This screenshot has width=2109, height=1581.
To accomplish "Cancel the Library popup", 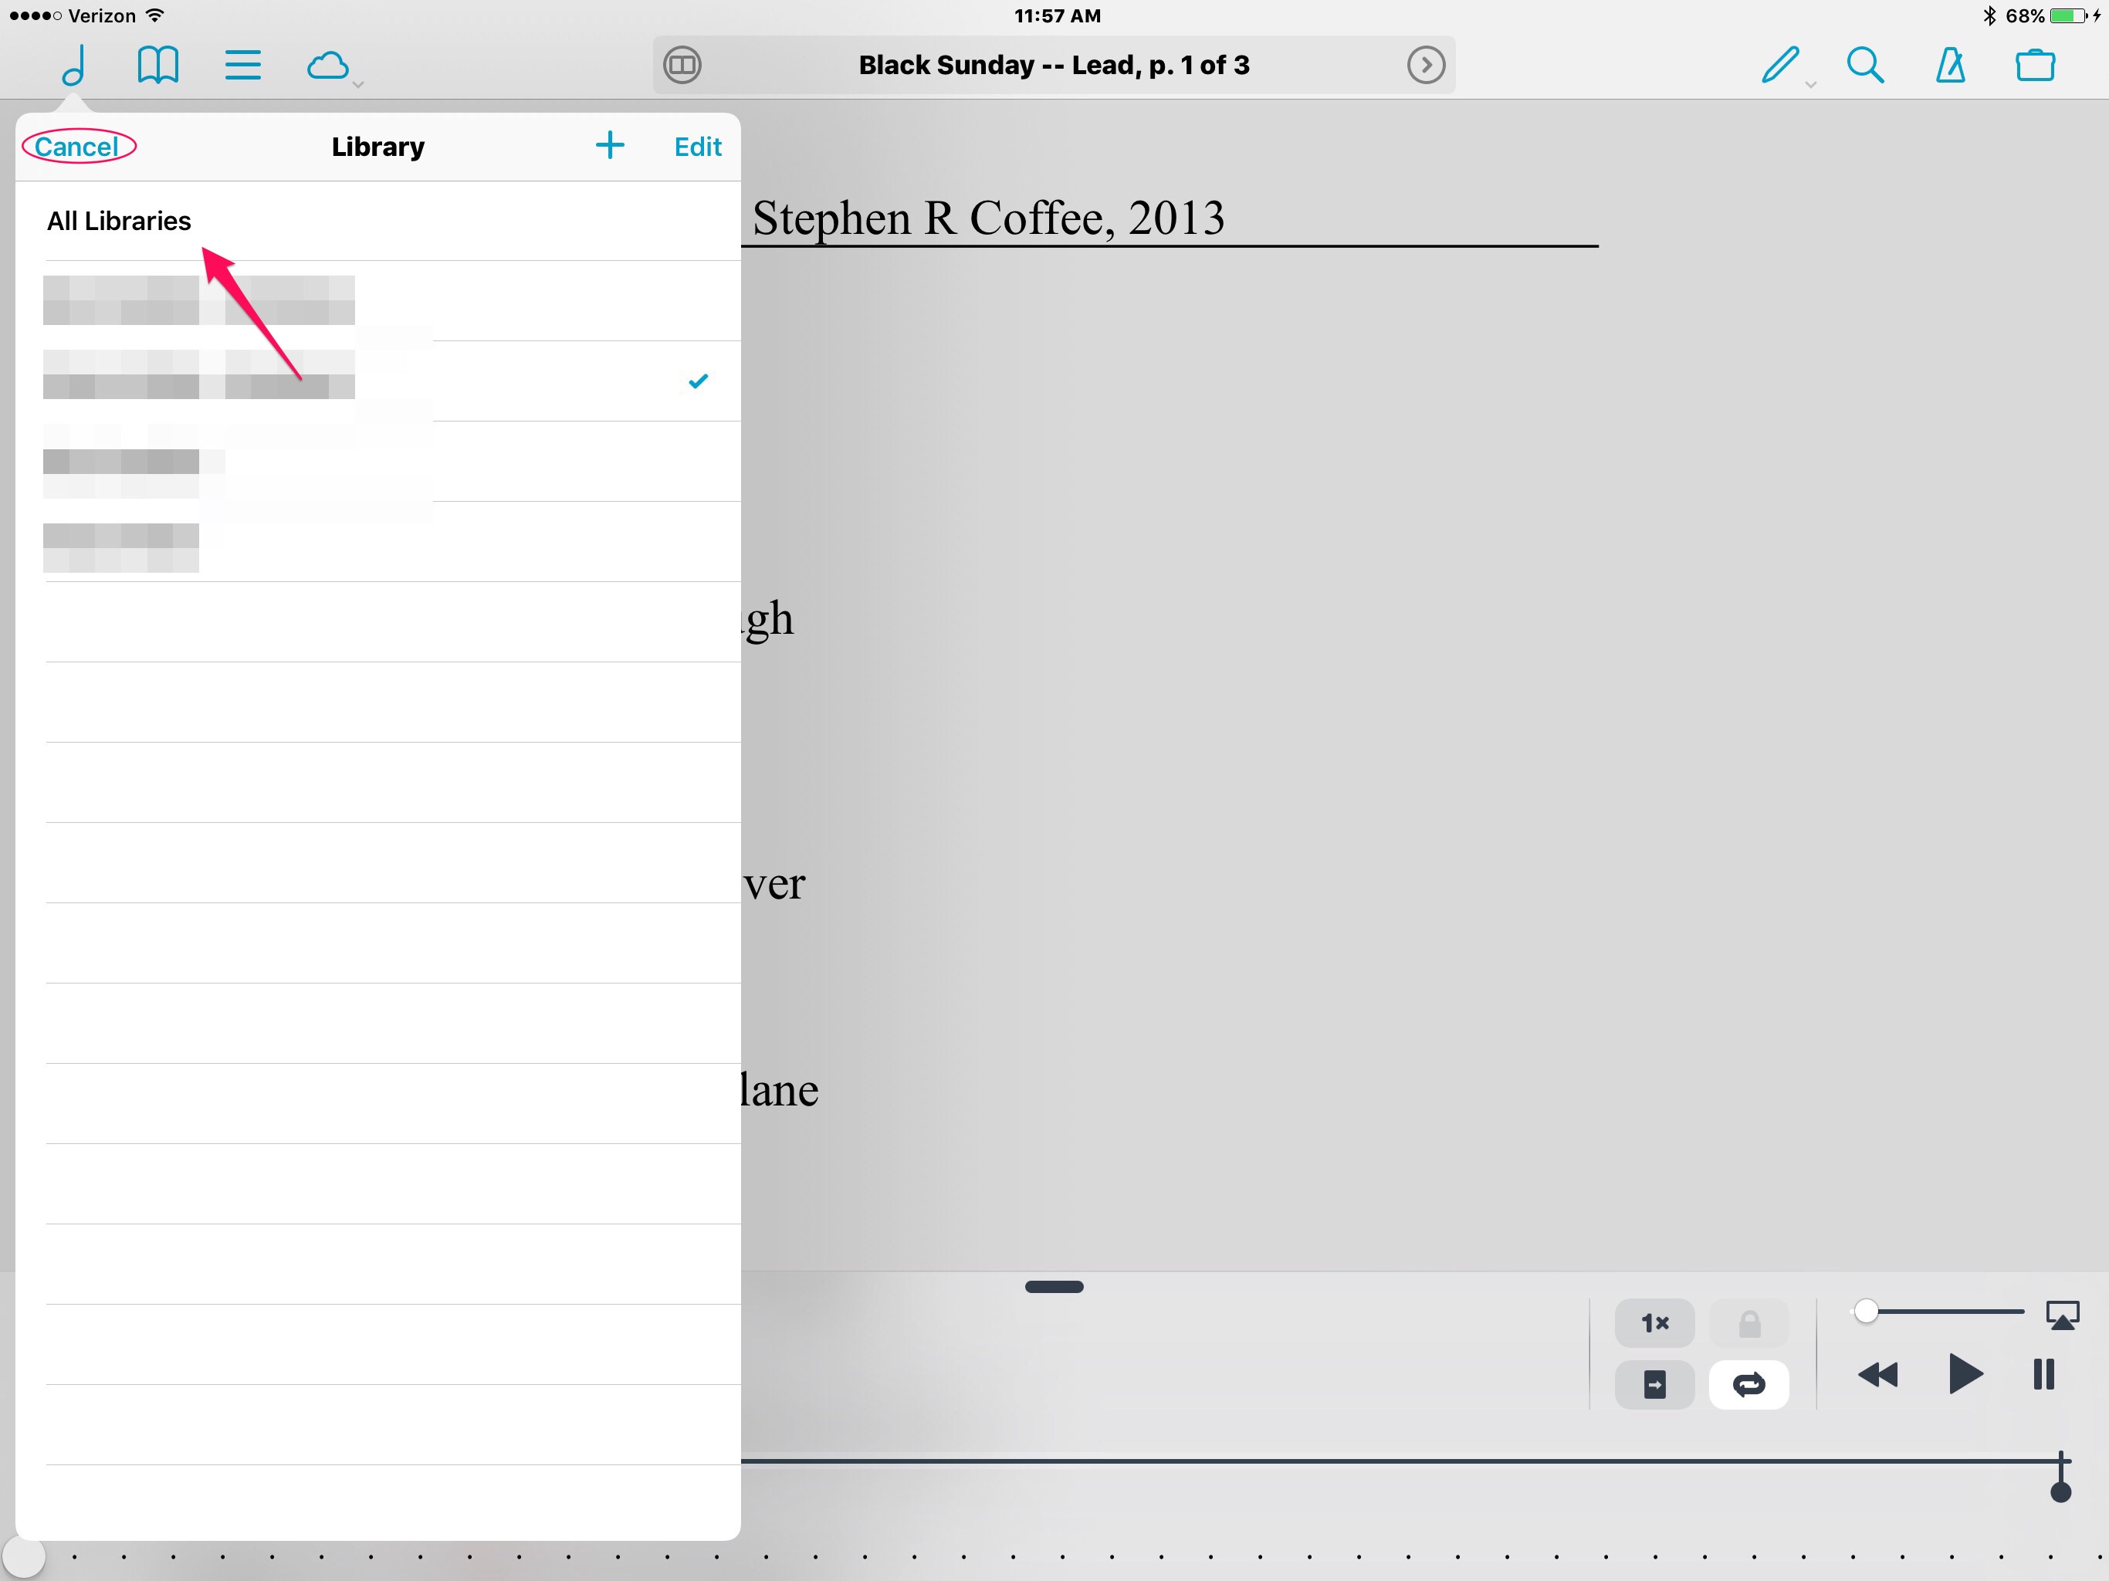I will [77, 147].
